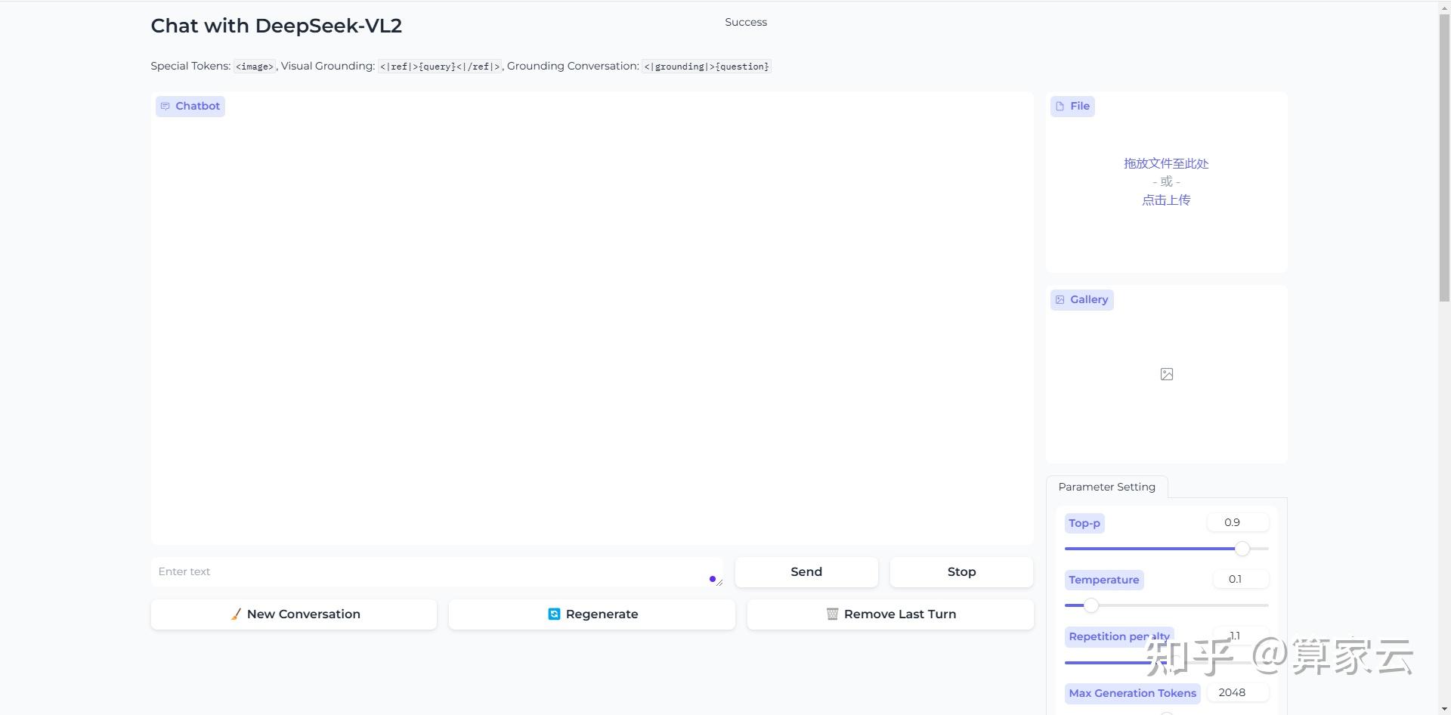Click the purple status dot beside text box
This screenshot has width=1451, height=715.
click(711, 577)
